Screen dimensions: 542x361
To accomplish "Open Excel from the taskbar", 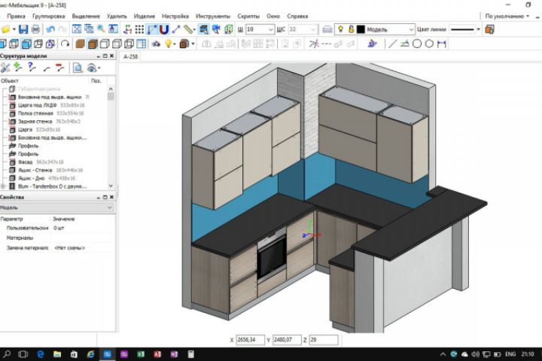I will pos(141,354).
